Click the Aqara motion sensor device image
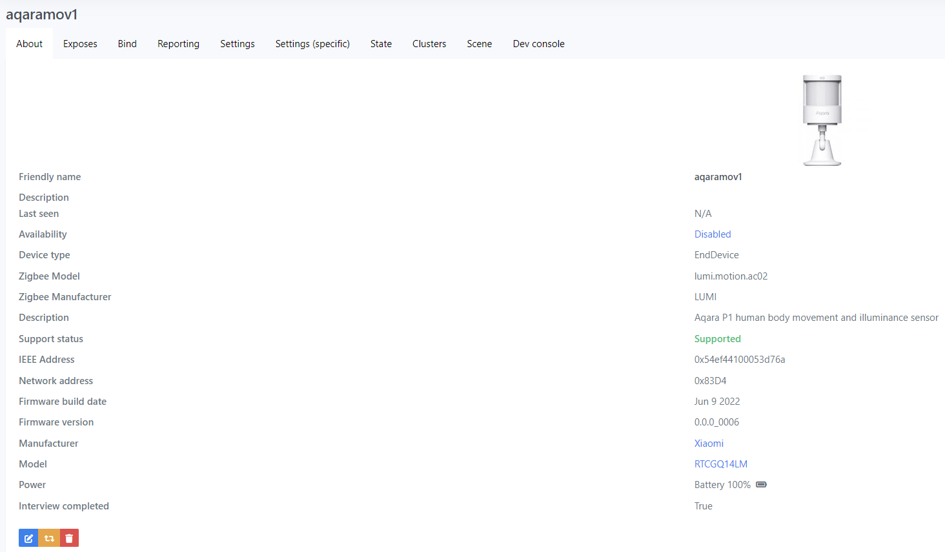The image size is (945, 552). coord(822,120)
